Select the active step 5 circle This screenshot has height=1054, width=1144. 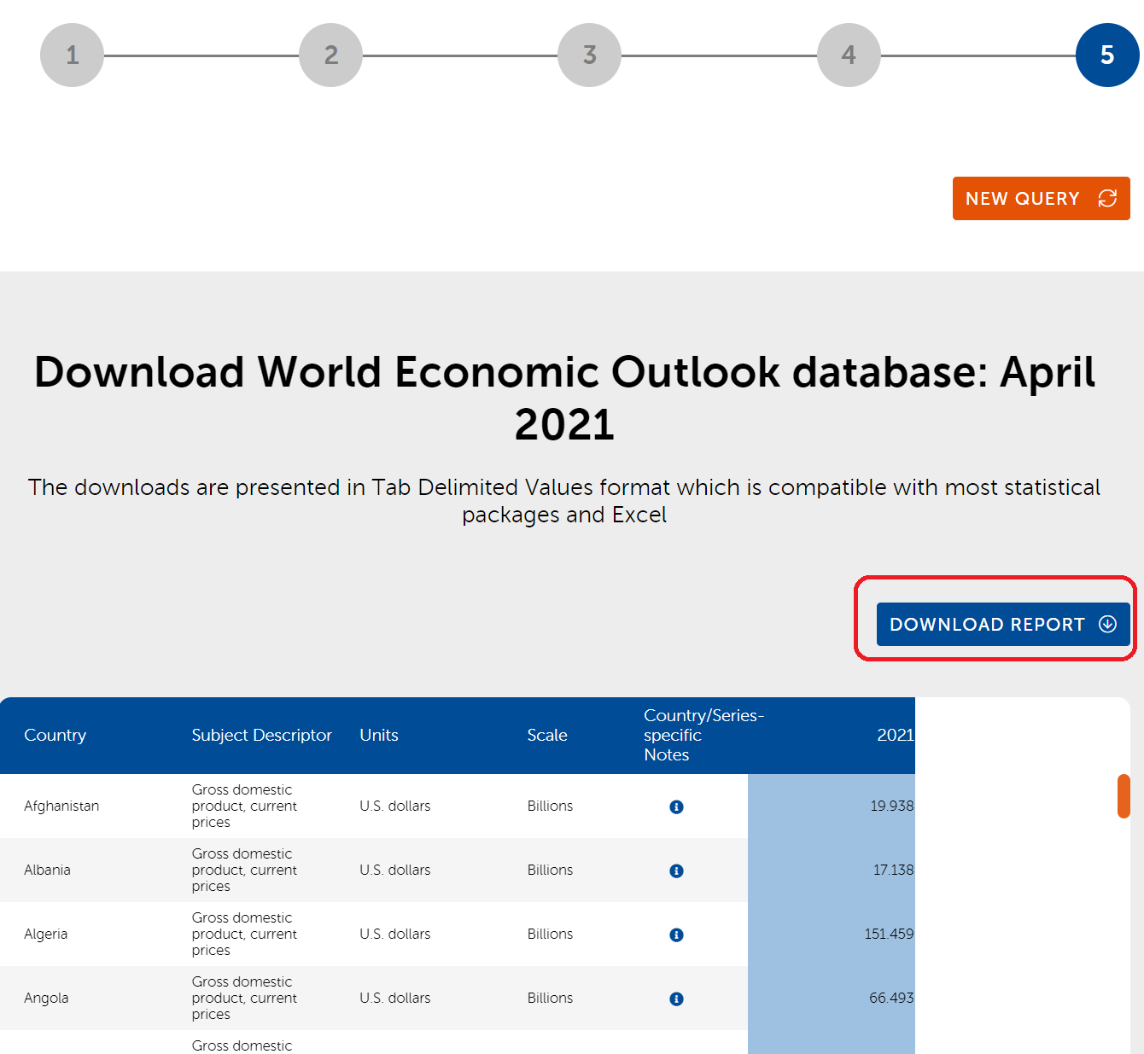tap(1107, 55)
